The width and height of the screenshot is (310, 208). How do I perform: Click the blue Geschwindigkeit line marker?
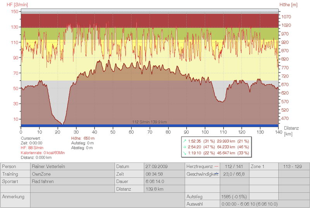tap(216, 174)
